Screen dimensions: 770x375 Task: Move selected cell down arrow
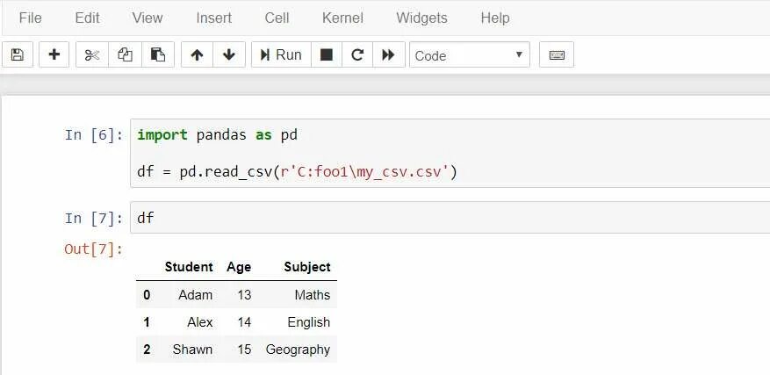tap(229, 54)
